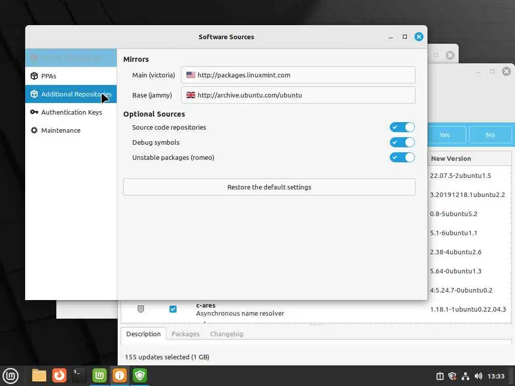515x386 pixels.
Task: Select the c-ares package row
Action: click(316, 309)
